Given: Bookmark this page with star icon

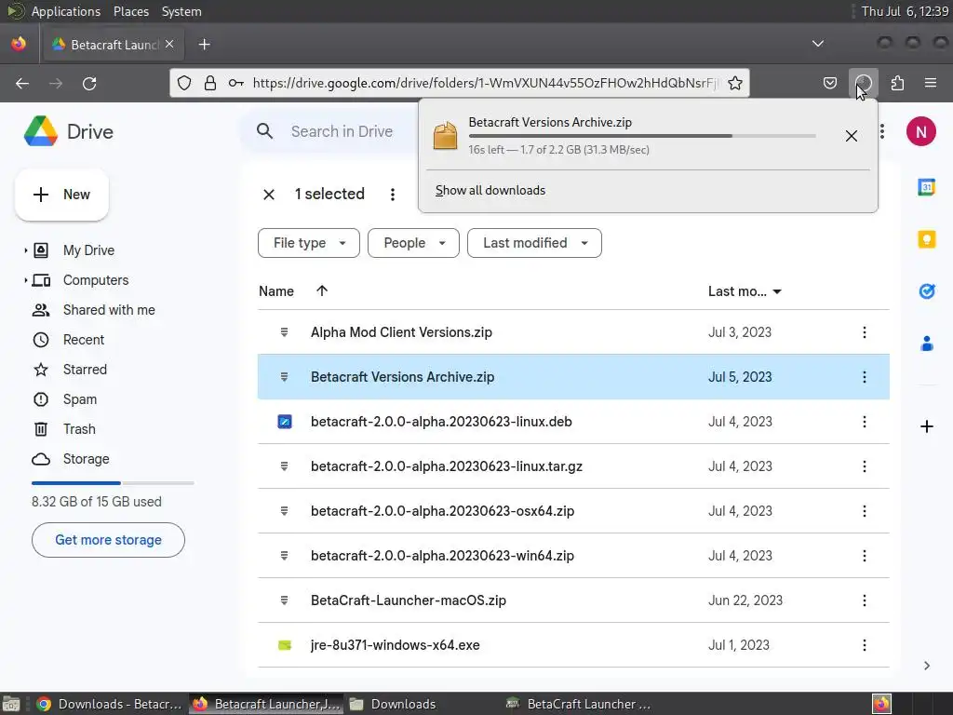Looking at the screenshot, I should coord(735,83).
